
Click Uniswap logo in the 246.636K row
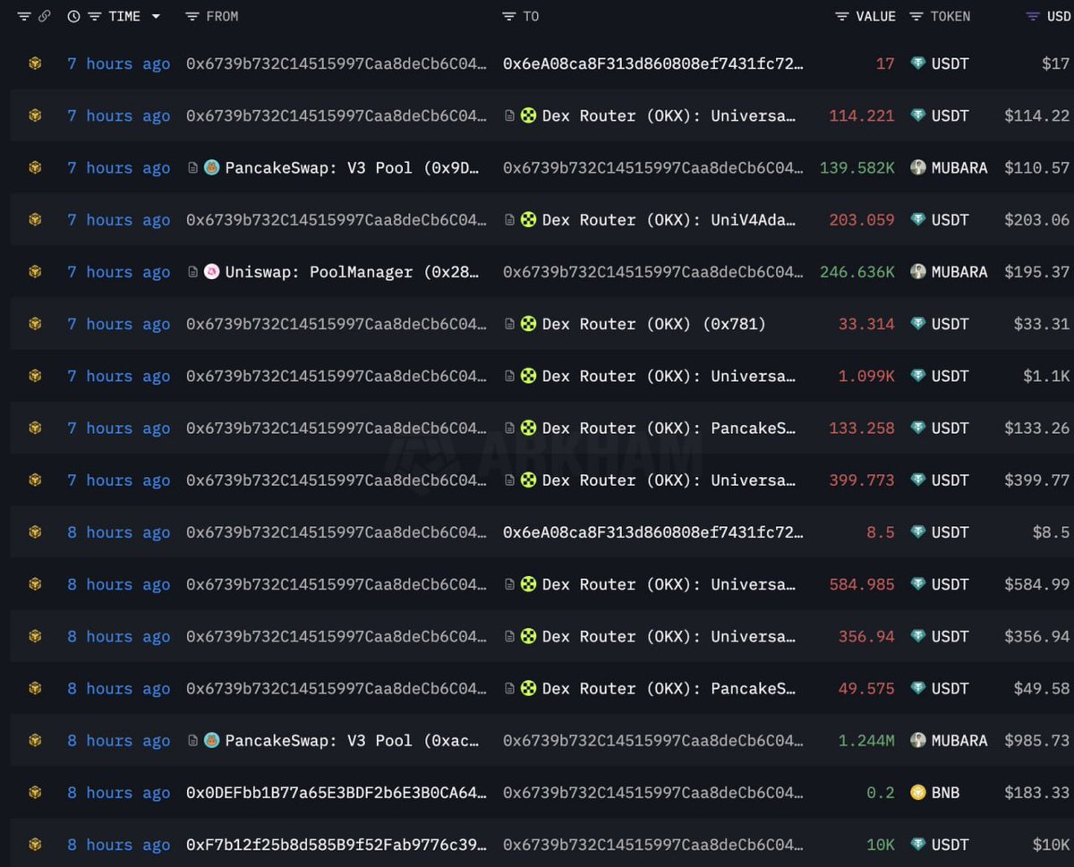(x=212, y=272)
